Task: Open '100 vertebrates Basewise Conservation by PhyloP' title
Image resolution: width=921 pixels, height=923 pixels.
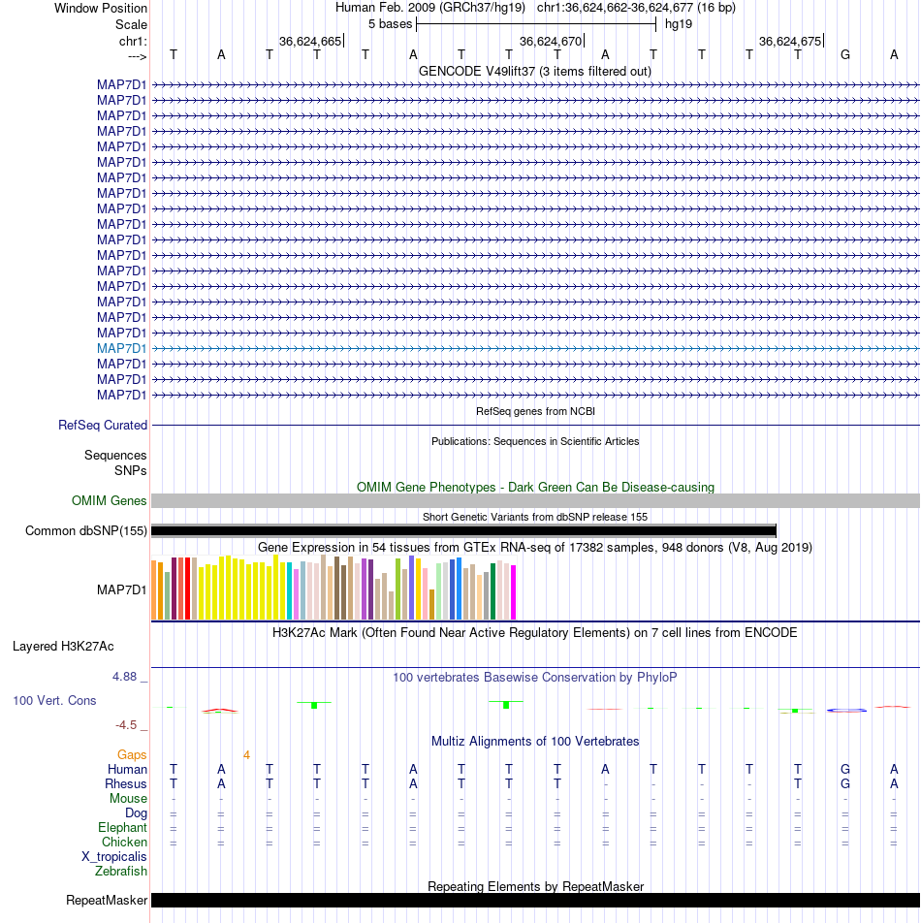Action: [x=535, y=678]
